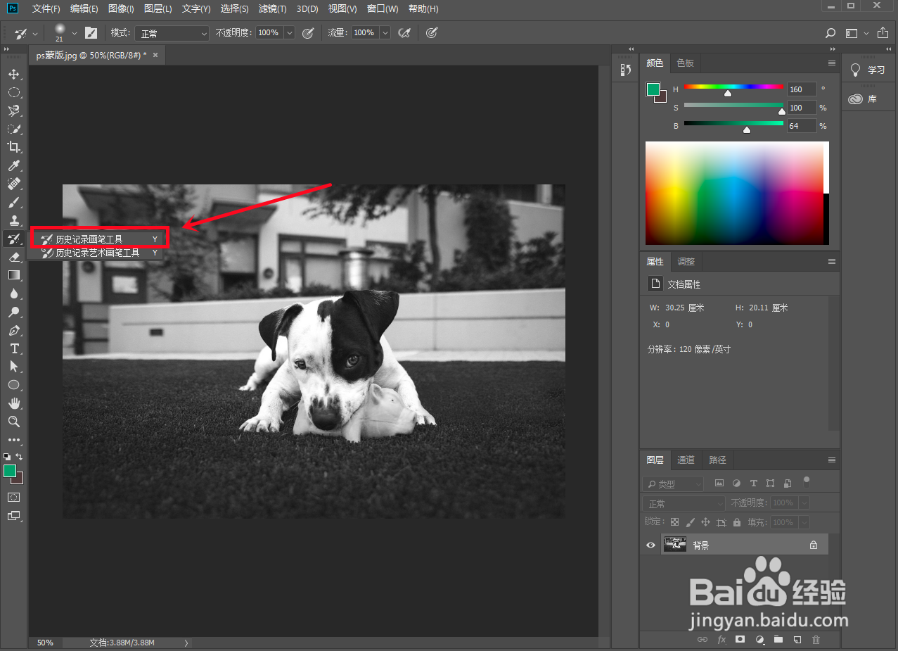
Task: Open the 图像(I) menu
Action: (121, 8)
